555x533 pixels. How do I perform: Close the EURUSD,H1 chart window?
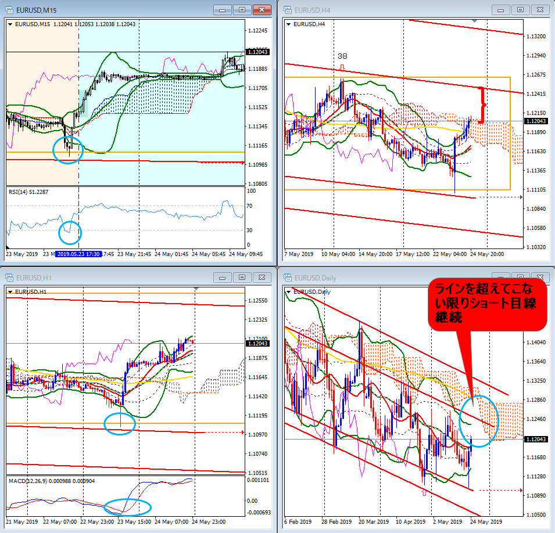point(262,278)
